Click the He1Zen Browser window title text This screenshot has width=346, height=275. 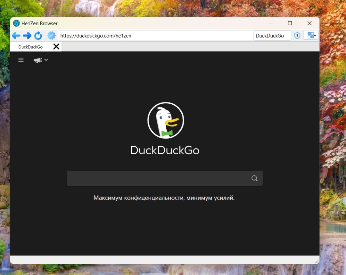point(39,23)
